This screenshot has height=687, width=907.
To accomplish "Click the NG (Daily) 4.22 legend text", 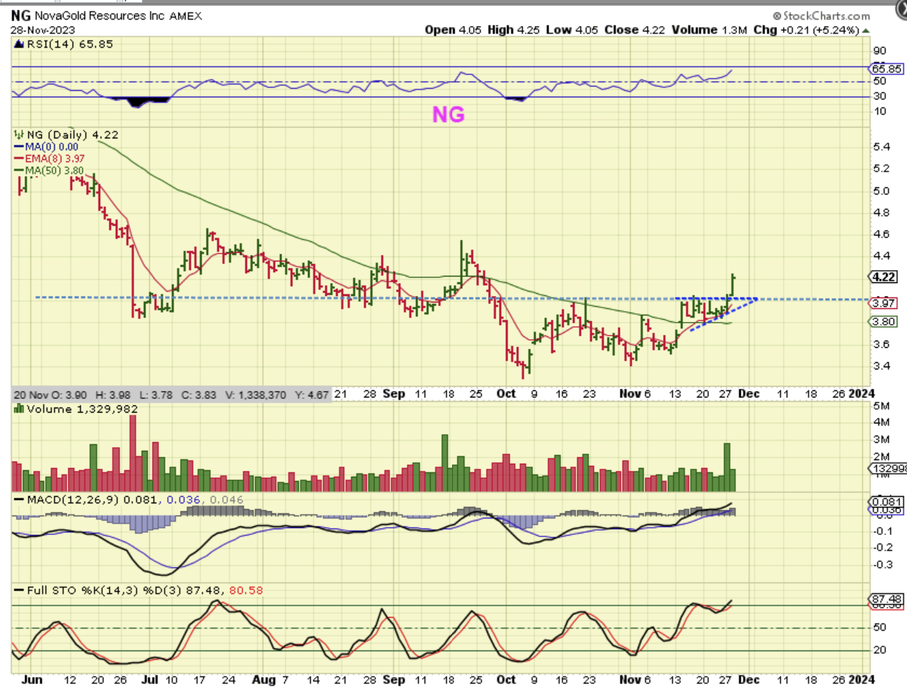I will [73, 135].
